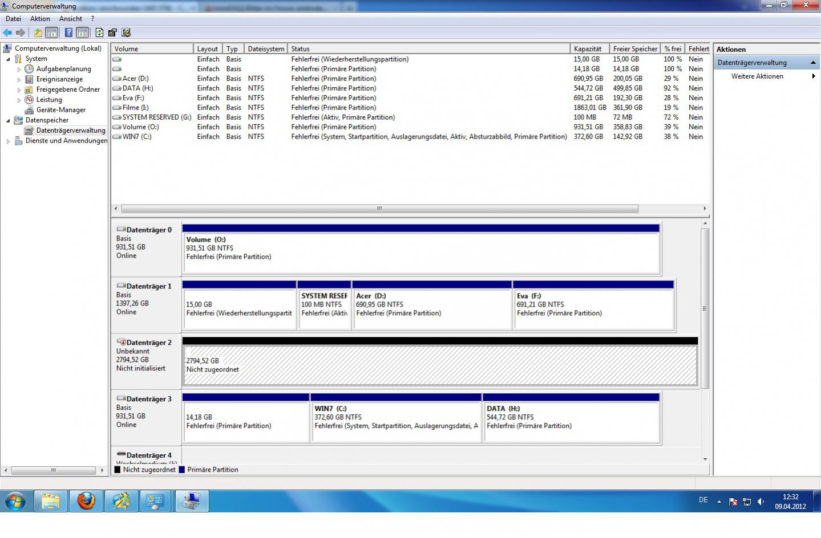This screenshot has height=538, width=821.
Task: Select the Eva (F:) partition block
Action: click(593, 305)
